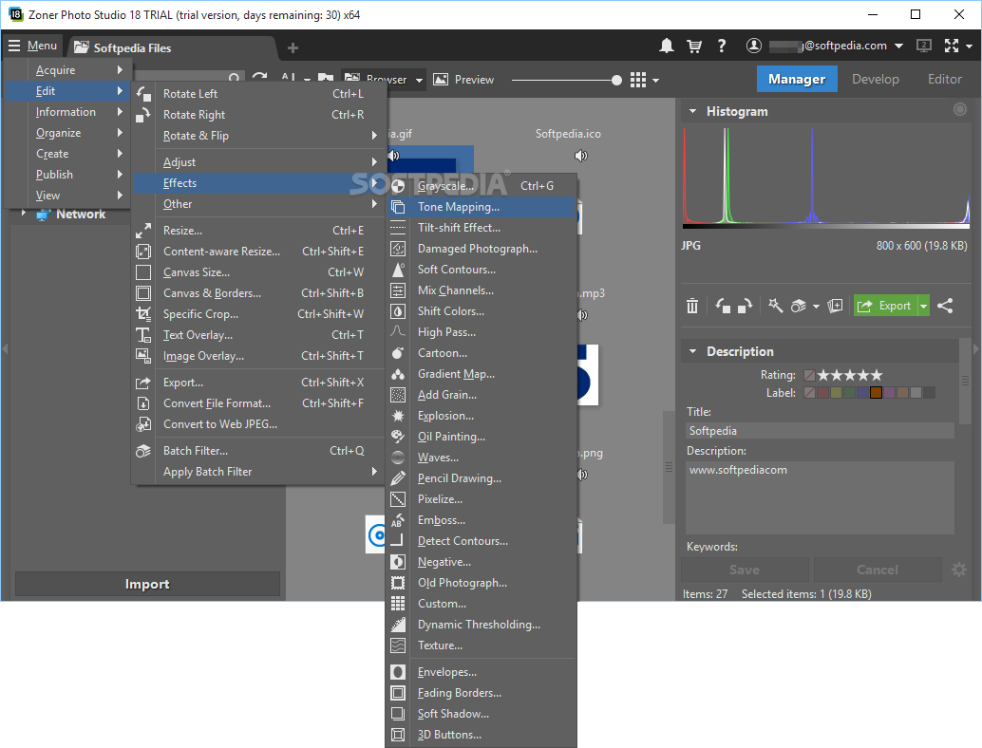Open the thumbnail view mode dropdown arrow
Screen dimensions: 982x748
point(655,80)
